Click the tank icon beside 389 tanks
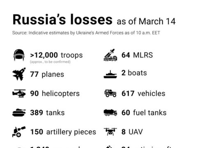The width and height of the screenshot is (199, 148). pos(19,113)
